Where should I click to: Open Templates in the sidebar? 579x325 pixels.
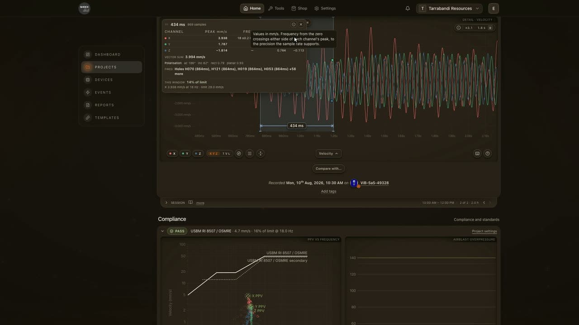click(x=112, y=118)
